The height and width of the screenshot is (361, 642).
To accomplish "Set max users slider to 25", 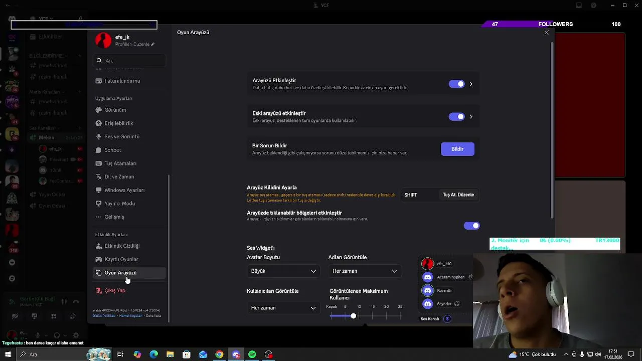I will click(x=400, y=316).
